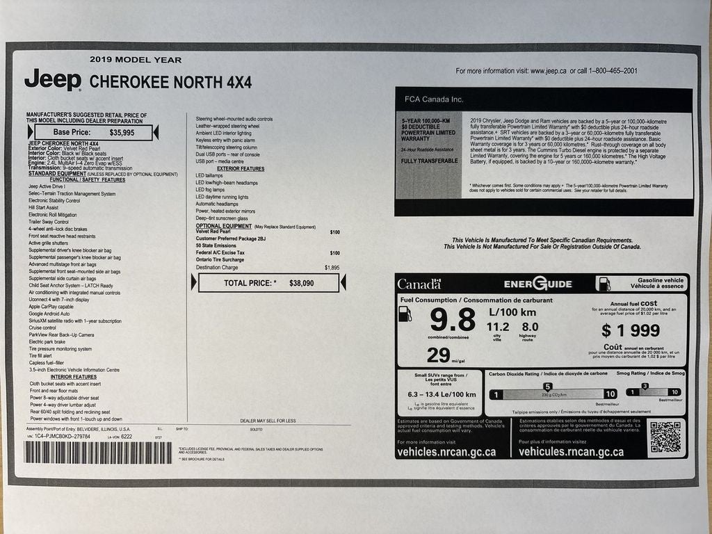Viewport: 712px width, 534px height.
Task: Click the QR code on EnerGuide label
Action: [665, 437]
